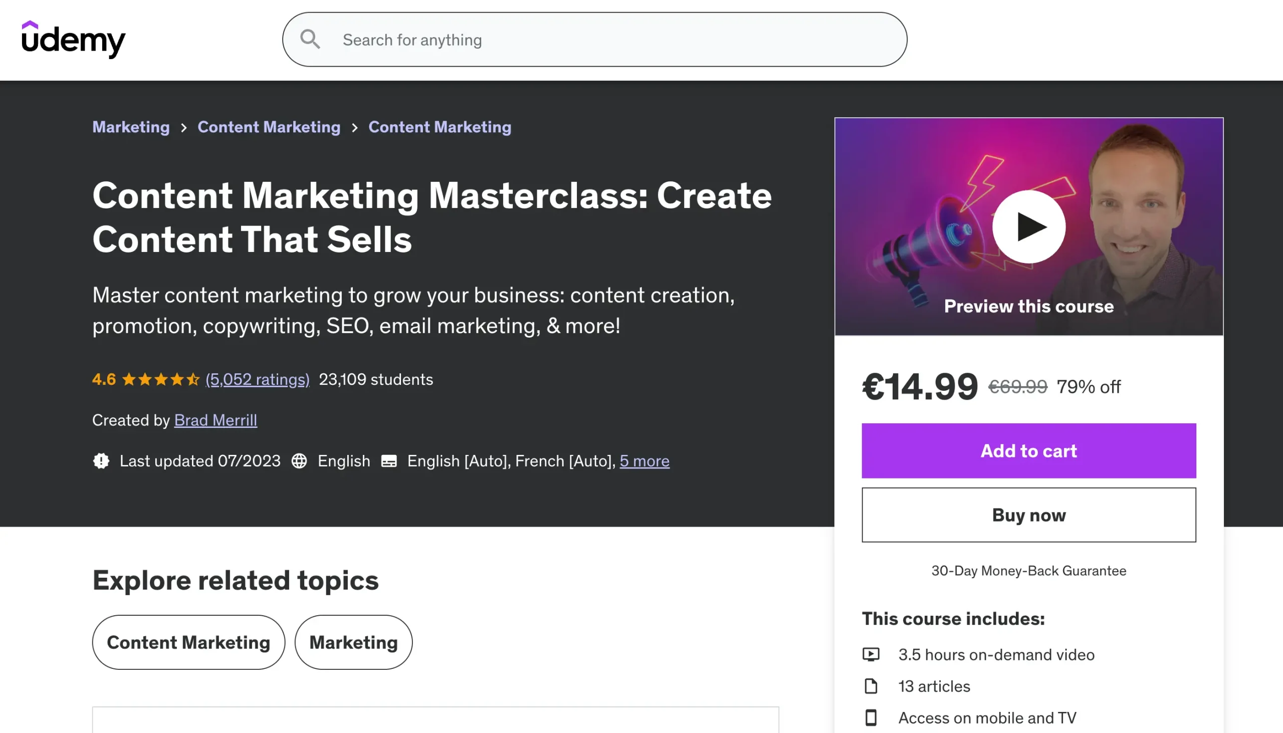This screenshot has width=1283, height=733.
Task: Play the course preview video
Action: pyautogui.click(x=1028, y=226)
